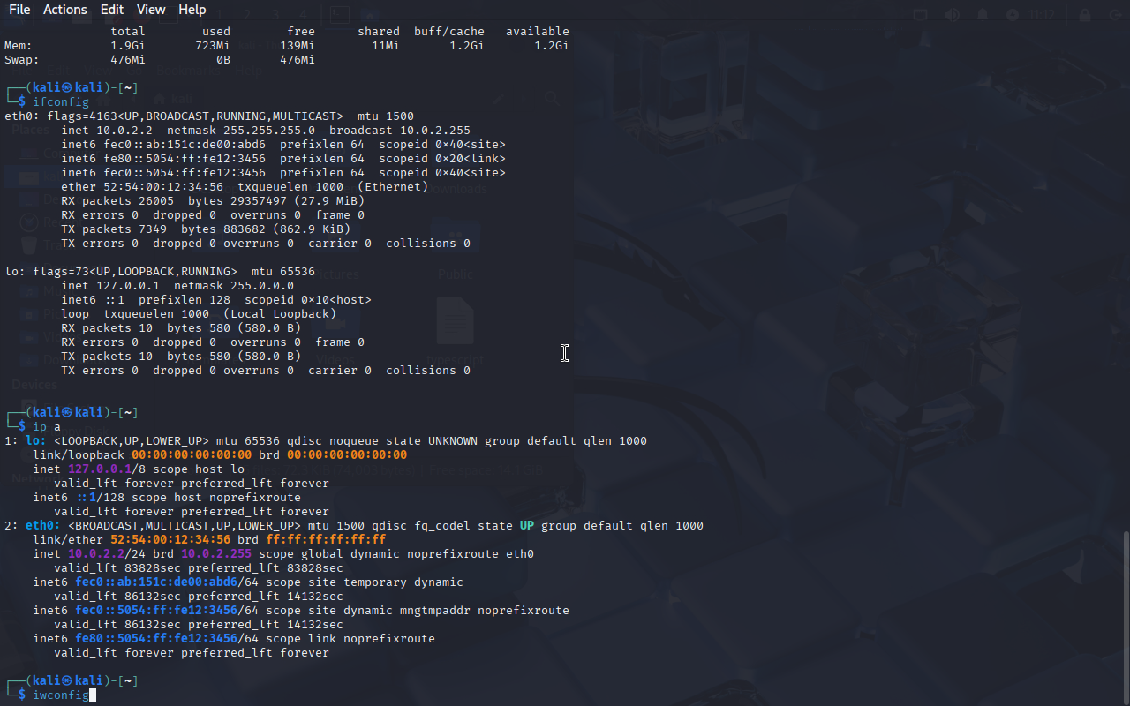
Task: Click 'scope link noprefixroute' text
Action: point(350,639)
